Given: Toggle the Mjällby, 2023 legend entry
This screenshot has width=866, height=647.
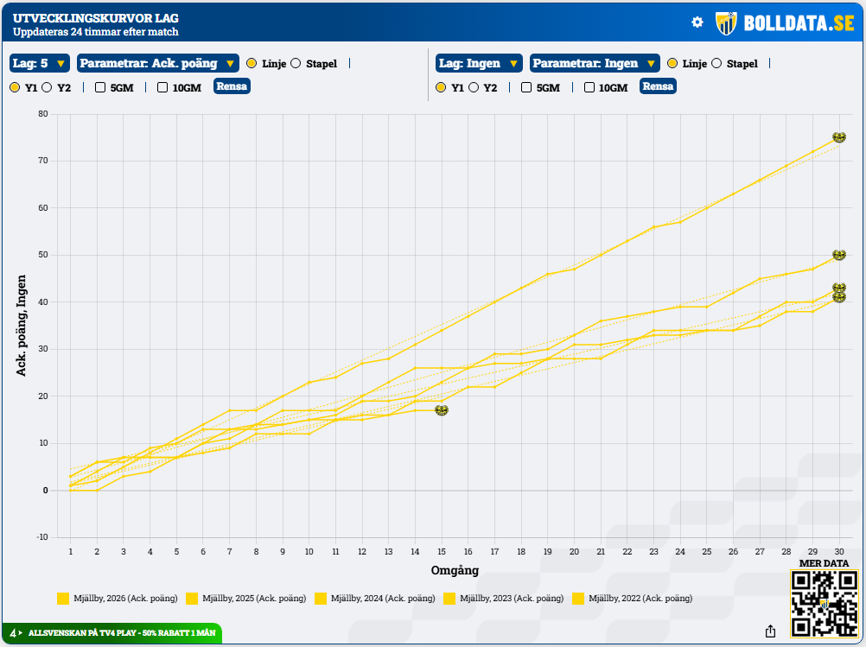Looking at the screenshot, I should pos(504,599).
